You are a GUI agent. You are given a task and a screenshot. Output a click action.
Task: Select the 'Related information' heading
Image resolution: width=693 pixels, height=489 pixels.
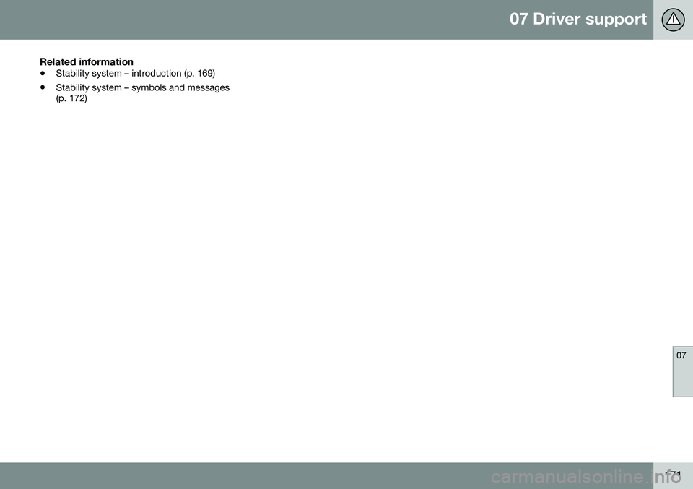(x=87, y=61)
